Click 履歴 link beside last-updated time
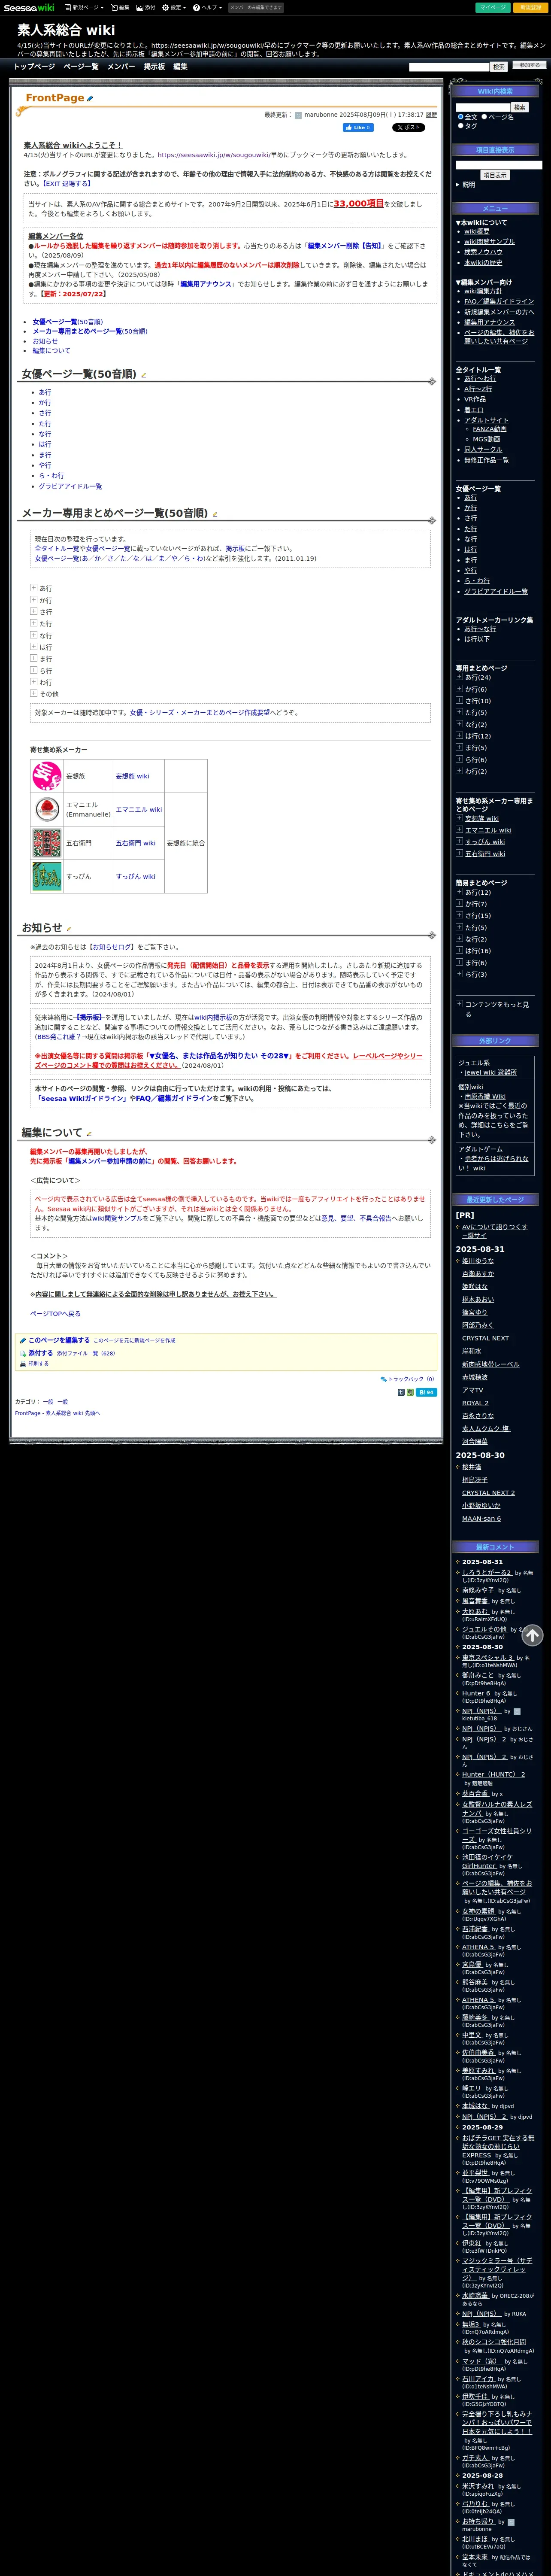The image size is (551, 2576). [x=431, y=115]
